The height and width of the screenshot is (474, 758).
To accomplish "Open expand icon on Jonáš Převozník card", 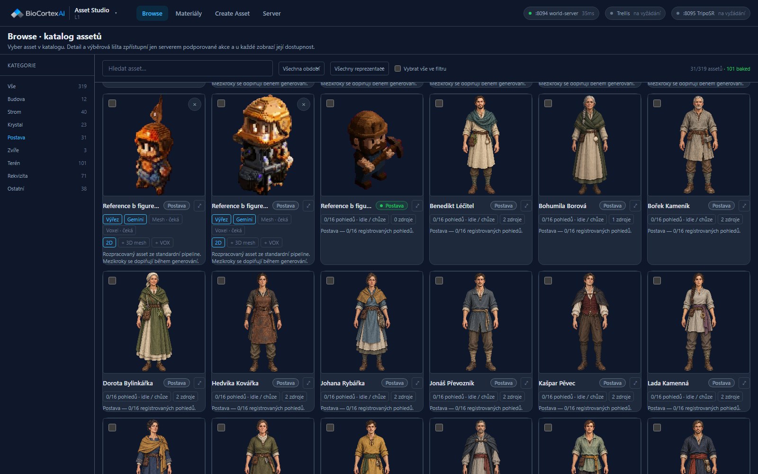I will 526,383.
